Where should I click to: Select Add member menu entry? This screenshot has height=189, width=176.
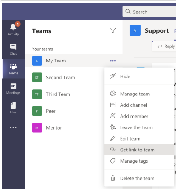point(139,116)
